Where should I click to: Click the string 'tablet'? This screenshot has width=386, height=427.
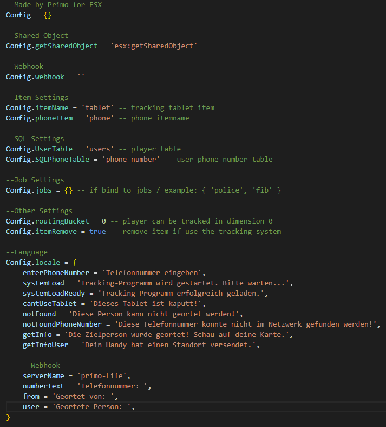[98, 108]
